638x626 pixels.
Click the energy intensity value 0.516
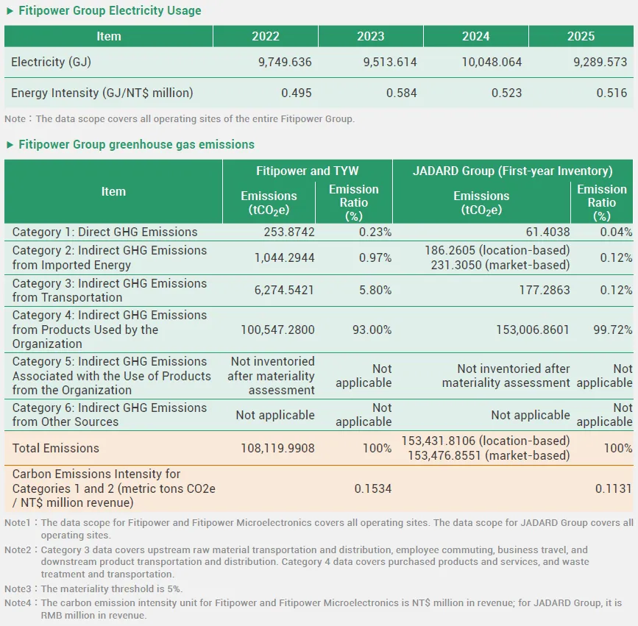tap(612, 93)
